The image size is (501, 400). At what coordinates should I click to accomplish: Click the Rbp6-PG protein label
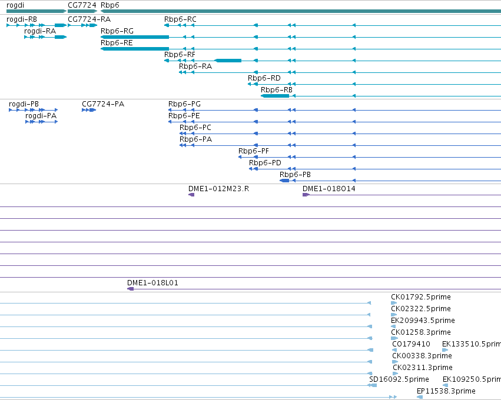click(x=184, y=104)
